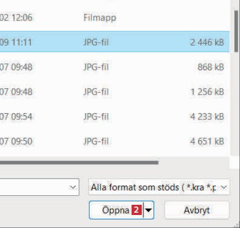The image size is (240, 228).
Task: Expand the file name combo box arrow
Action: pos(73,187)
